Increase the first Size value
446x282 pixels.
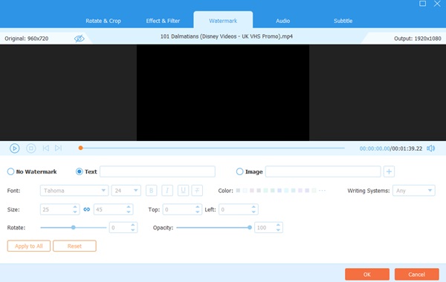point(75,207)
